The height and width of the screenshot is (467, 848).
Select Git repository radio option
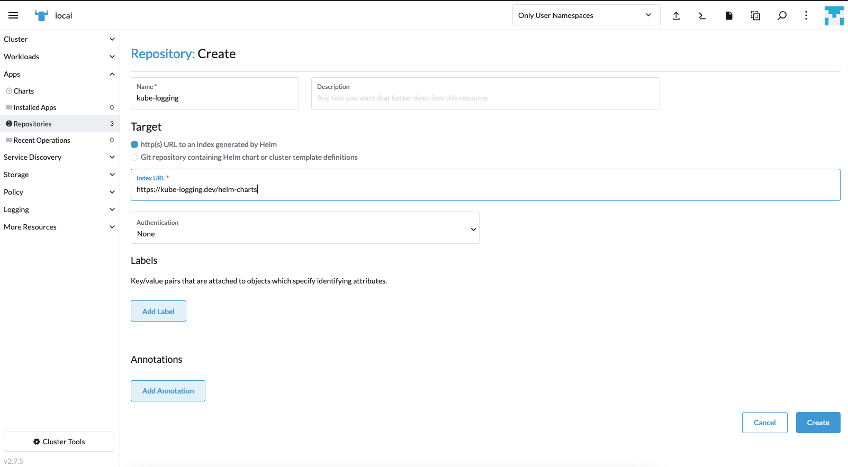tap(134, 157)
